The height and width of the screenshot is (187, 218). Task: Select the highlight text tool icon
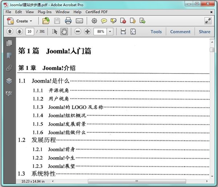tap(113, 21)
